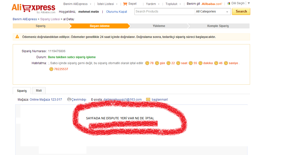Expand the İstek Listesi dropdown
The width and height of the screenshot is (288, 155).
coord(117,4)
